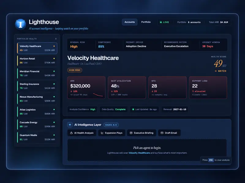Click the sparkle icon beside AI Intelligence Layer
Viewport: 245px width, 183px height.
click(70, 125)
